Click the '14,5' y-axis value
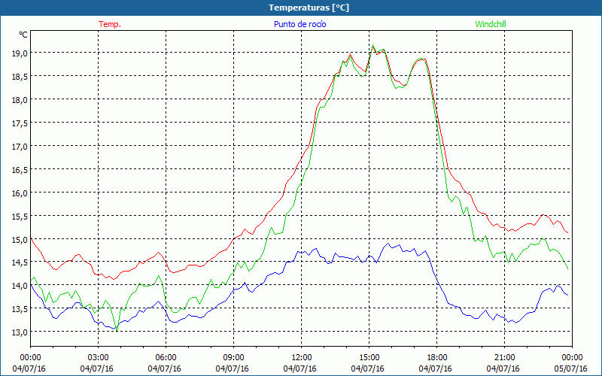The width and height of the screenshot is (602, 376). [20, 262]
